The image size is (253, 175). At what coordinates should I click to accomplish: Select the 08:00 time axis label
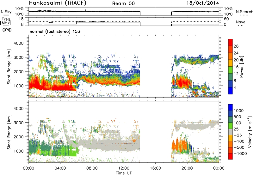click(92, 168)
